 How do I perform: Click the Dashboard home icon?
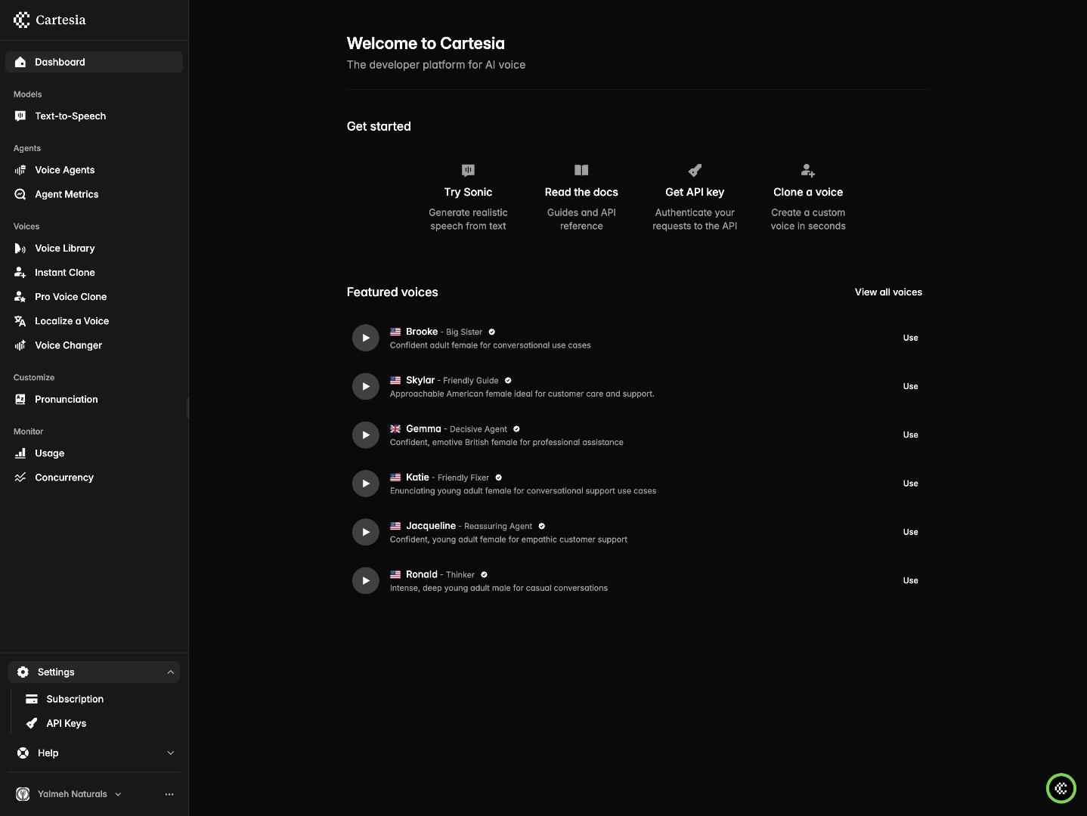pyautogui.click(x=20, y=62)
